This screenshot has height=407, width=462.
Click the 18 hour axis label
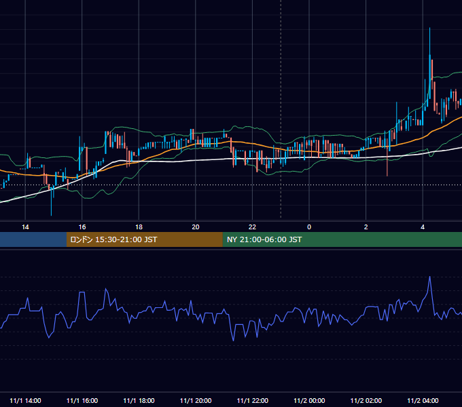click(x=139, y=227)
